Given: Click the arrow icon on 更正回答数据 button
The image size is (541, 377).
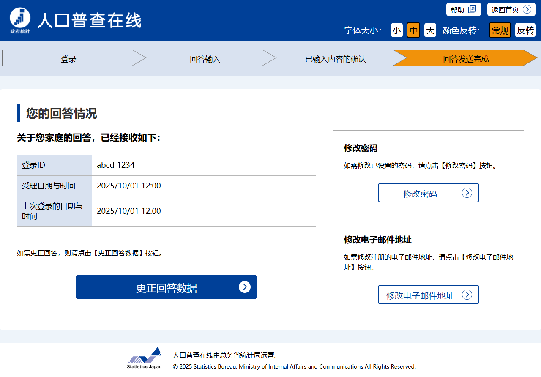Looking at the screenshot, I should click(245, 287).
